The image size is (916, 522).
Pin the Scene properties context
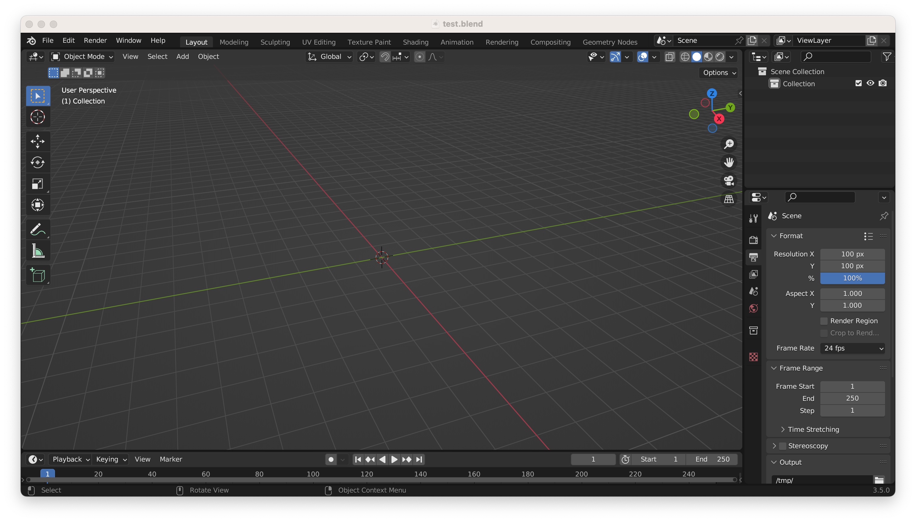(x=884, y=216)
